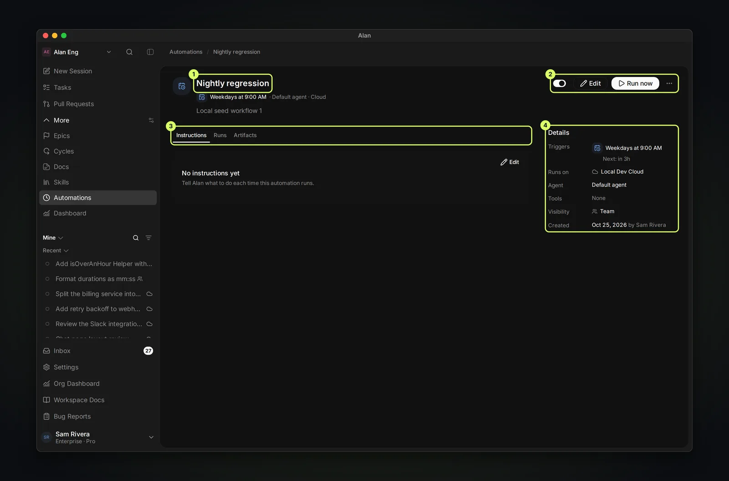Search sessions in the Mine section

click(x=136, y=238)
